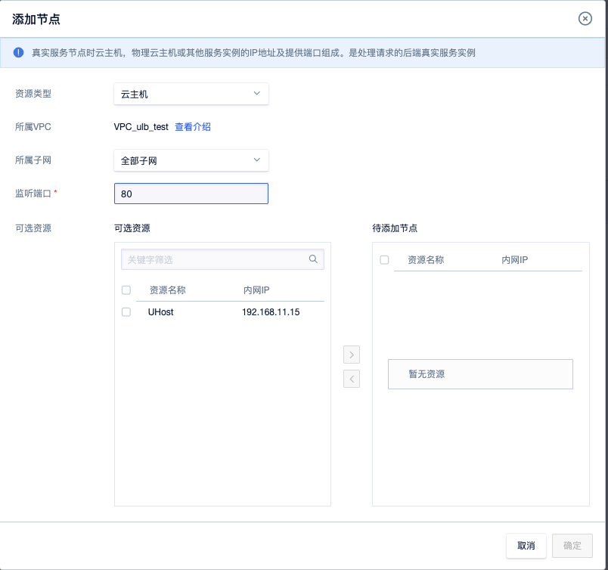Check the UHost resource checkbox
The height and width of the screenshot is (570, 608).
126,311
